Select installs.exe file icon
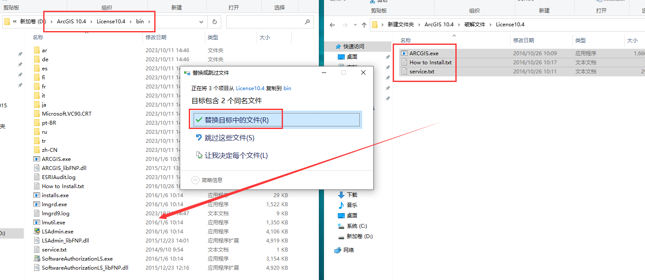 click(x=37, y=195)
